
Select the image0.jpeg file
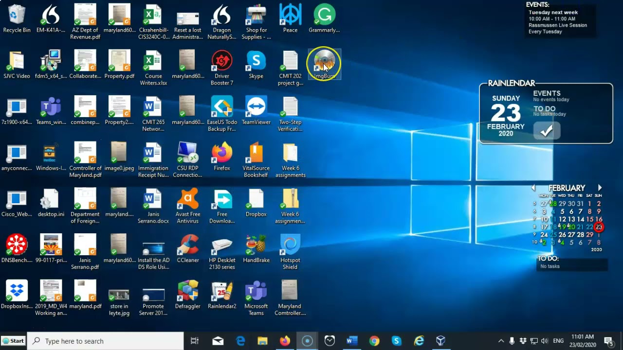click(119, 157)
